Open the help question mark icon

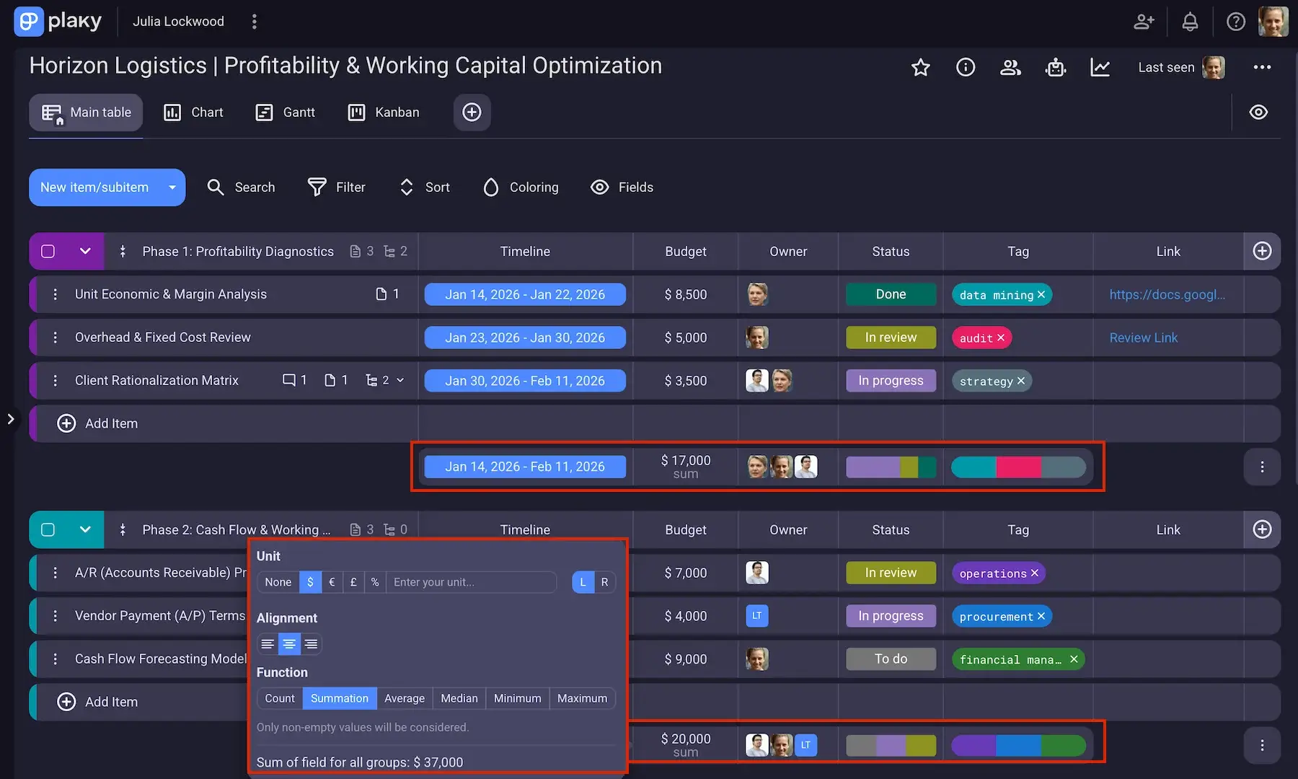tap(1236, 22)
